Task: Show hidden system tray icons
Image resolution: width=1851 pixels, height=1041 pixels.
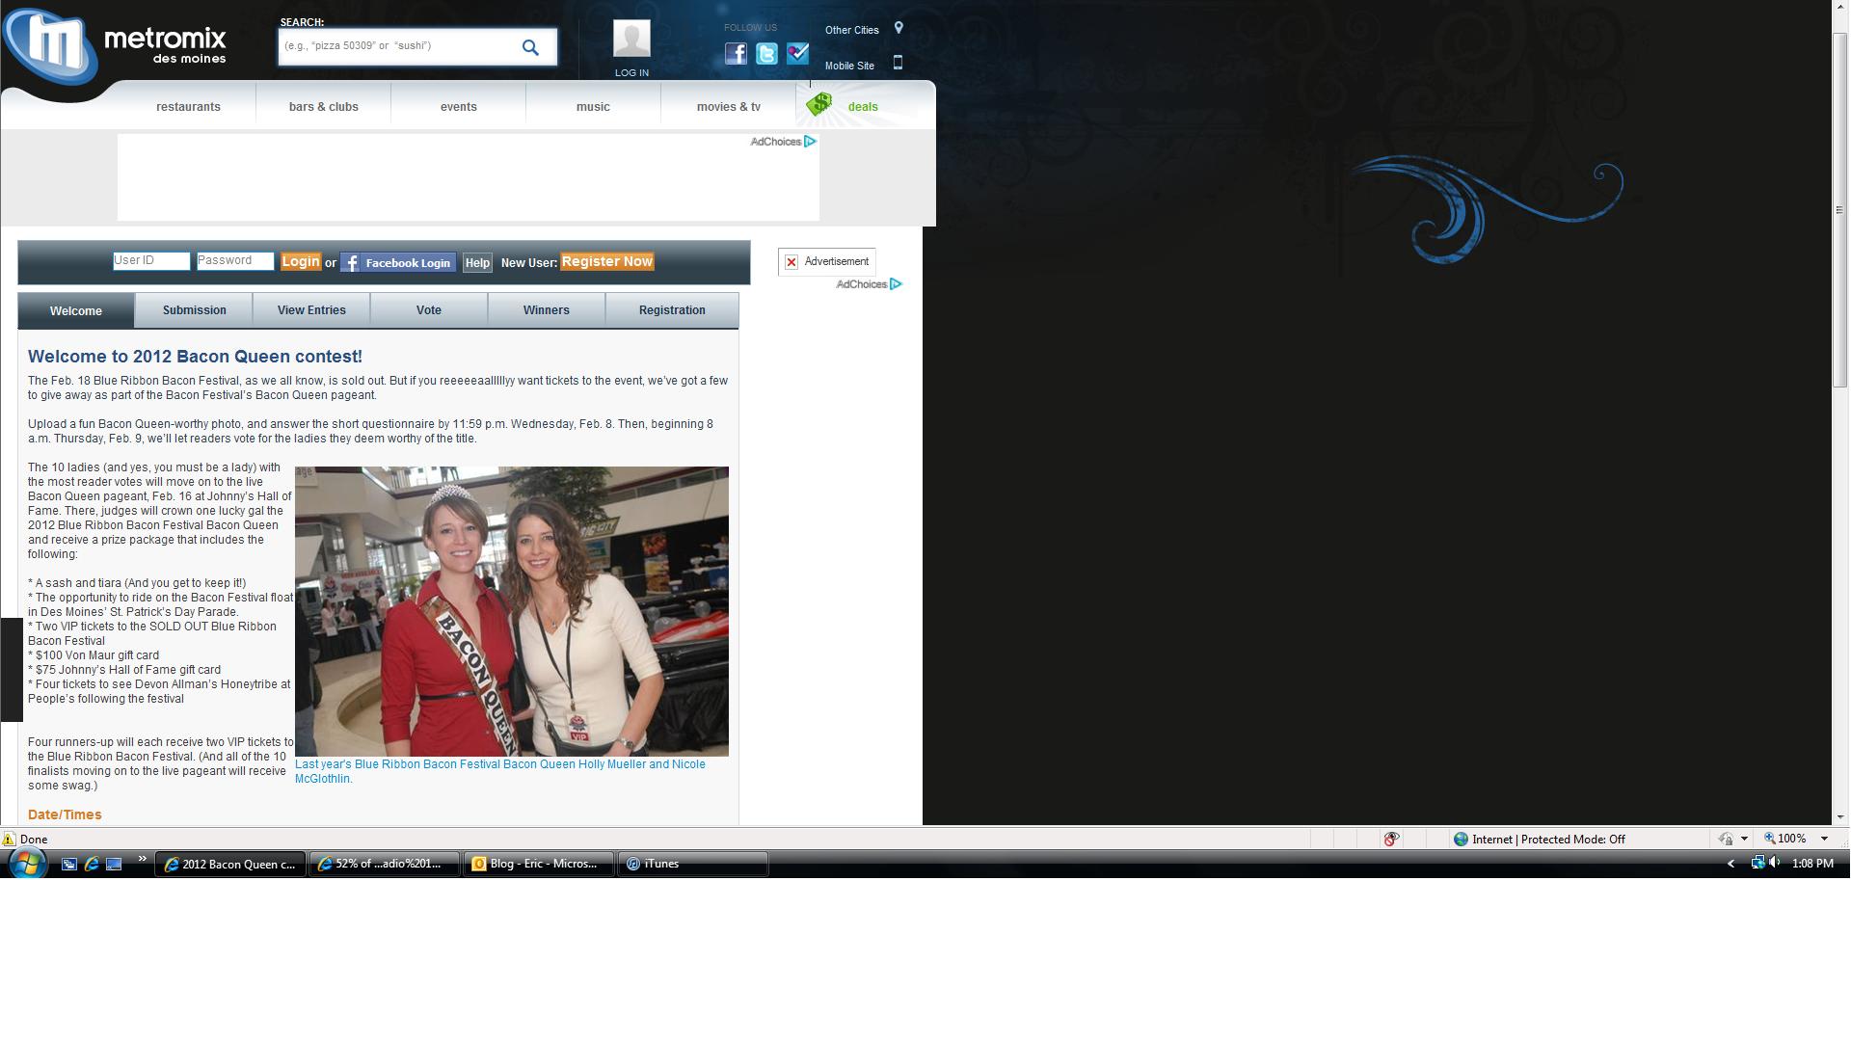Action: tap(1730, 864)
